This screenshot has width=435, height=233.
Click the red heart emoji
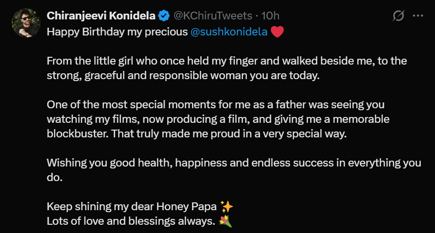click(x=277, y=33)
